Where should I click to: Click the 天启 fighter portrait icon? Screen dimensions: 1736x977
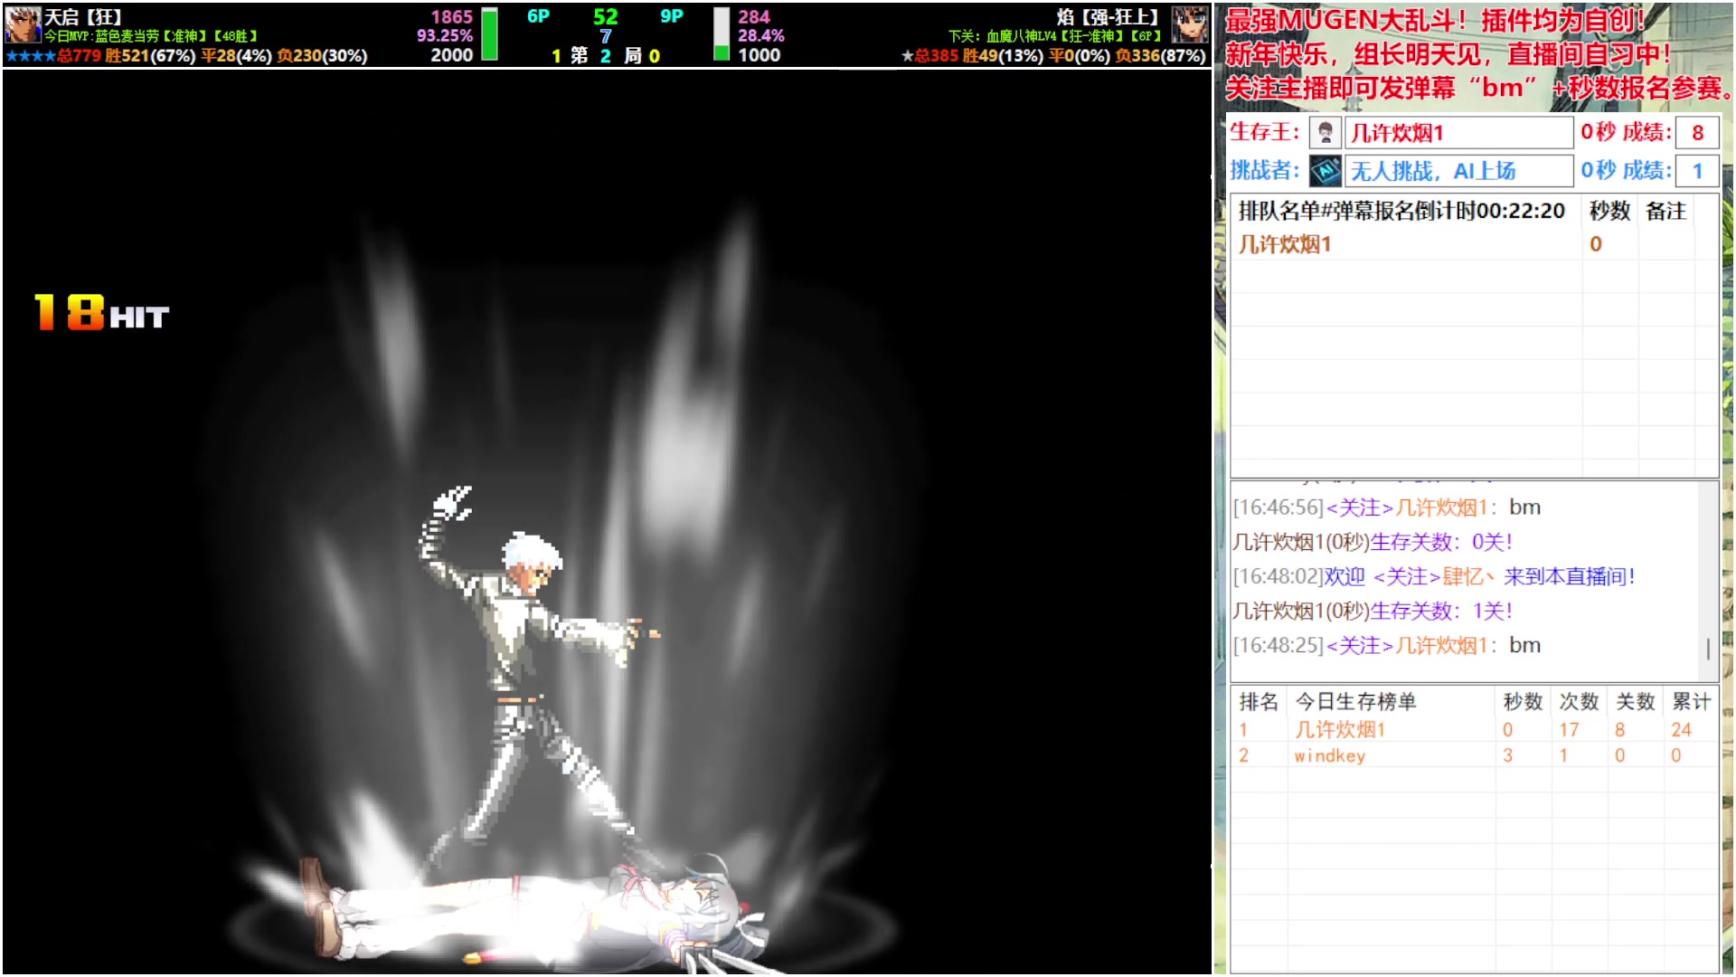[23, 24]
